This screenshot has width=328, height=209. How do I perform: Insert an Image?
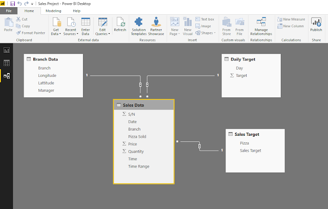tap(203, 26)
